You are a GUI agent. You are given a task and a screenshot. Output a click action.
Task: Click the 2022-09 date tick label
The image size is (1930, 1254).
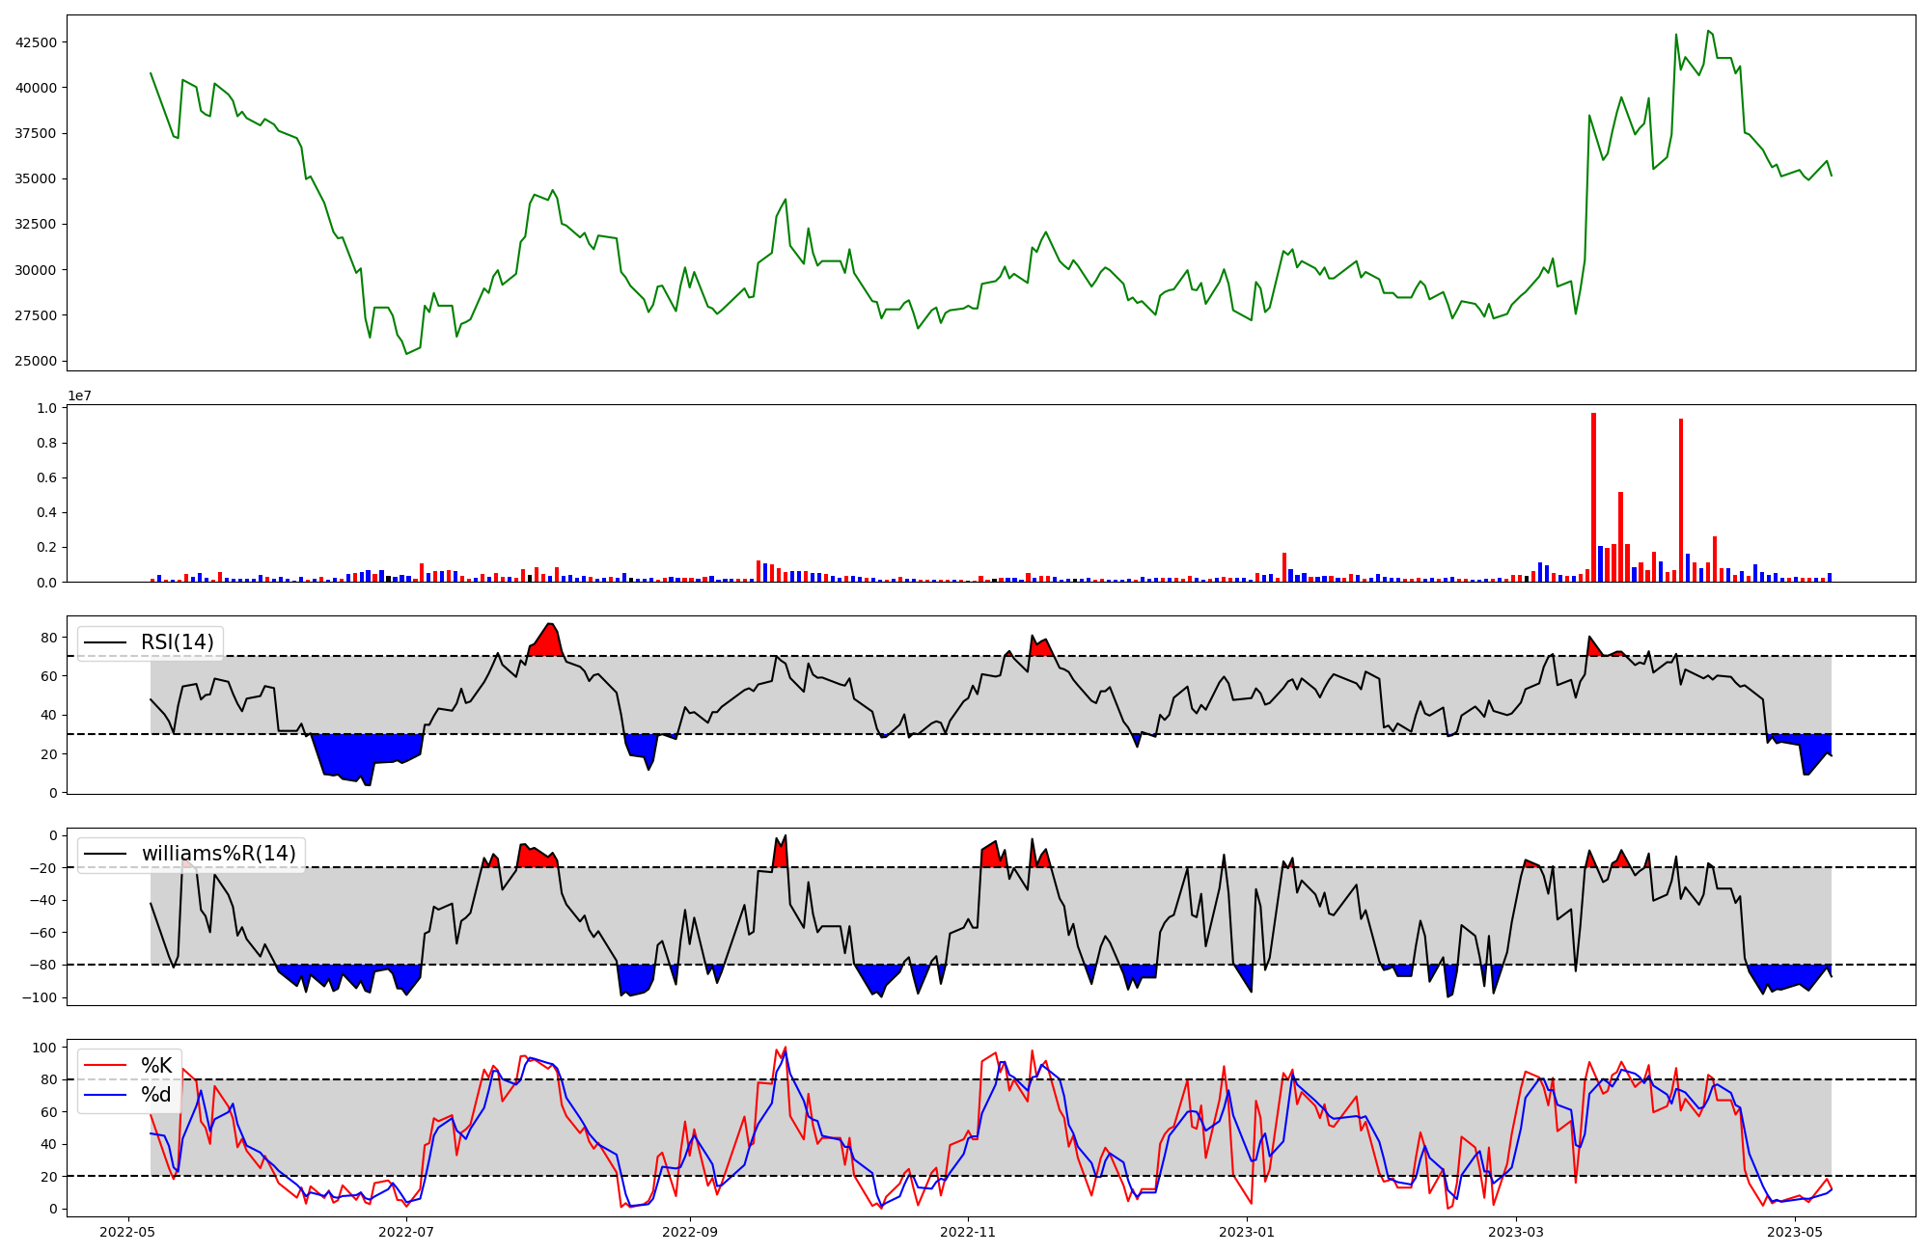pos(690,1232)
